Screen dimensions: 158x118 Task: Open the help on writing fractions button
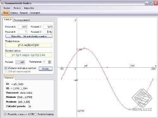[x=29, y=36]
